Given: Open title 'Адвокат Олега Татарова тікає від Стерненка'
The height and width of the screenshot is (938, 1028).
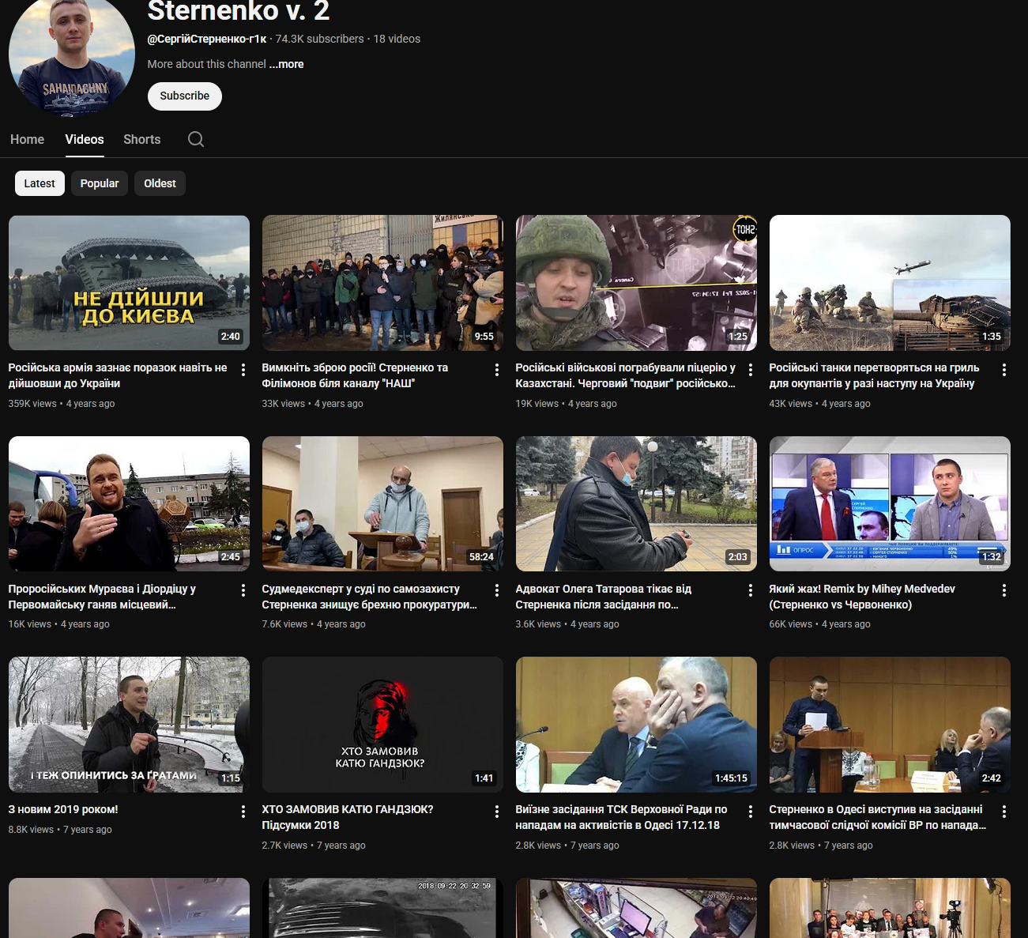Looking at the screenshot, I should (x=604, y=597).
